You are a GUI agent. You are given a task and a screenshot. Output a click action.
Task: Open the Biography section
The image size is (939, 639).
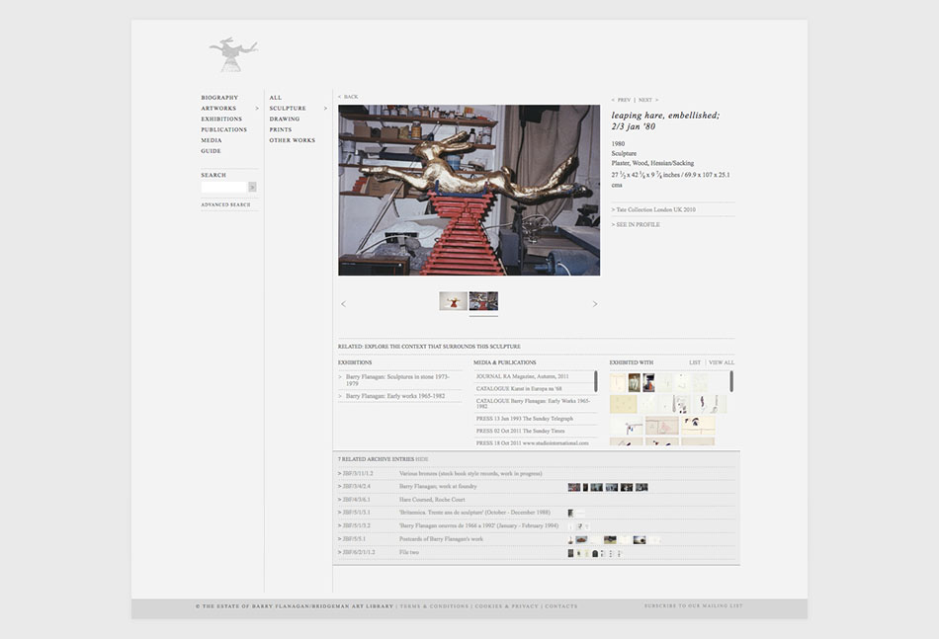tap(219, 98)
